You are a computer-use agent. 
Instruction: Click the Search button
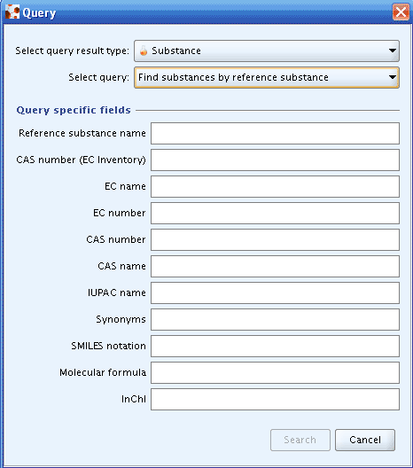pos(300,440)
